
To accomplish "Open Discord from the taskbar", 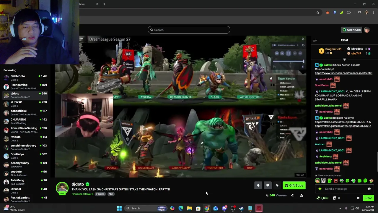I will coord(224,208).
